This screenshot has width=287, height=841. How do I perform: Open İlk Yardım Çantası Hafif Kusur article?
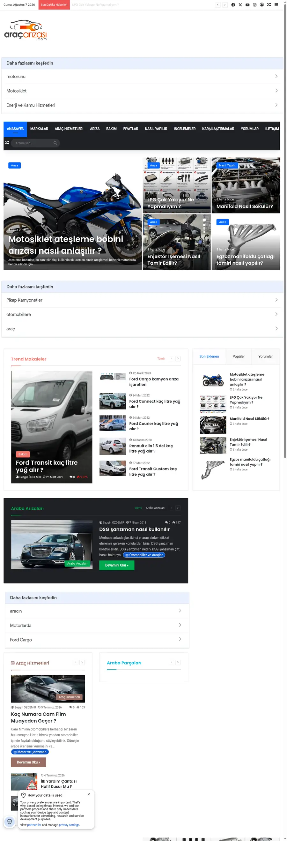pos(58,784)
